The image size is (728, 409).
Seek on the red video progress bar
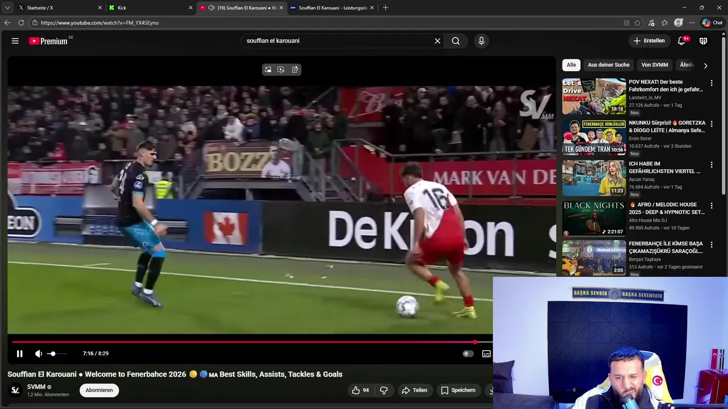click(252, 342)
